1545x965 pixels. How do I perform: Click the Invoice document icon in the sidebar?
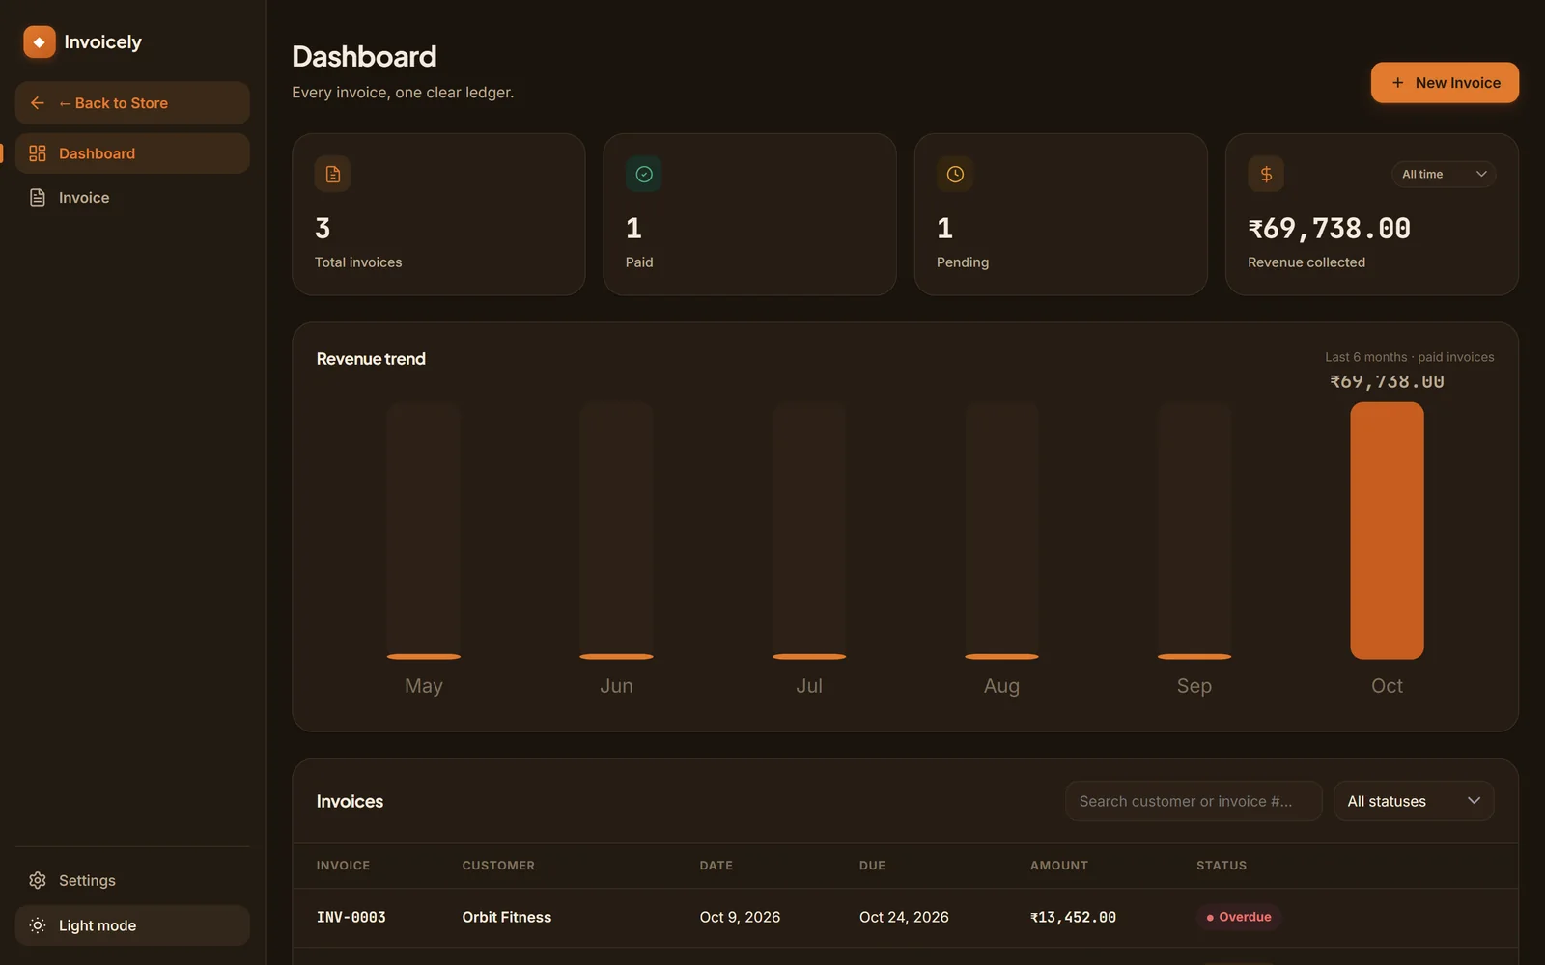pyautogui.click(x=38, y=197)
